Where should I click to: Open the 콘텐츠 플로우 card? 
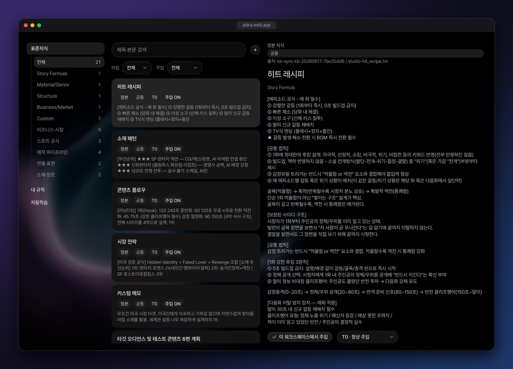coord(186,206)
